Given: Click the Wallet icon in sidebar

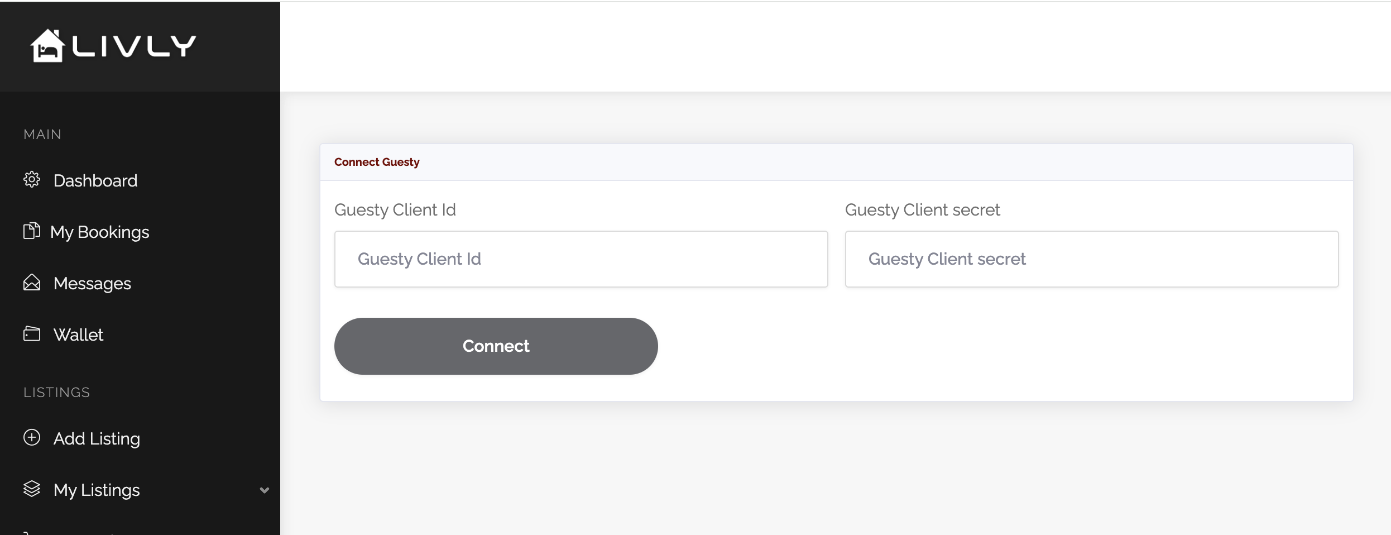Looking at the screenshot, I should [x=32, y=334].
